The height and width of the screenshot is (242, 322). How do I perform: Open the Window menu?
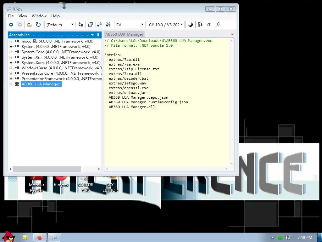pyautogui.click(x=39, y=16)
